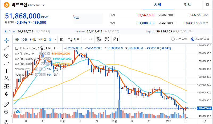The image size is (213, 124).
Task: Click the 51868000.0 price label on axis
Action: coord(204,108)
